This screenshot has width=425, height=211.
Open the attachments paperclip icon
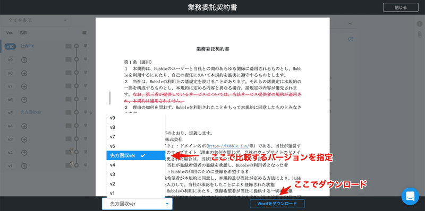[419, 35]
